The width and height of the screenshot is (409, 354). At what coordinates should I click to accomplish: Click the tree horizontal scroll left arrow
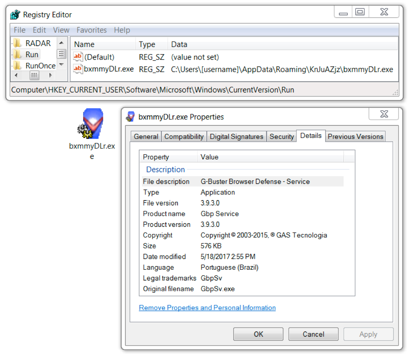(16, 75)
